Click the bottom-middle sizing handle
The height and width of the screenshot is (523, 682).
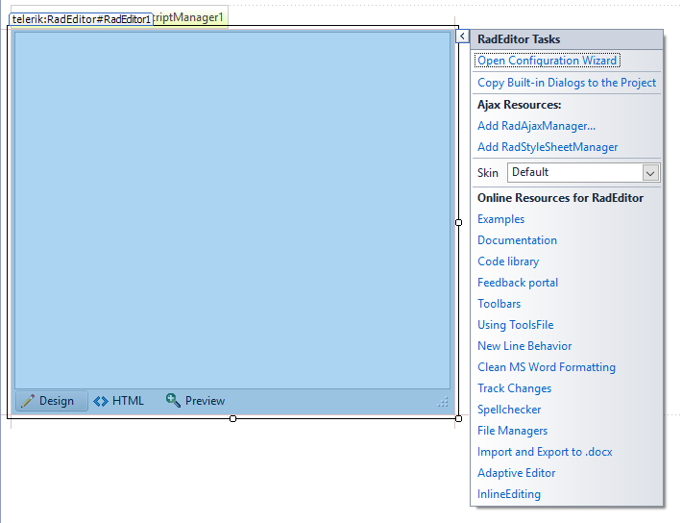pyautogui.click(x=233, y=418)
